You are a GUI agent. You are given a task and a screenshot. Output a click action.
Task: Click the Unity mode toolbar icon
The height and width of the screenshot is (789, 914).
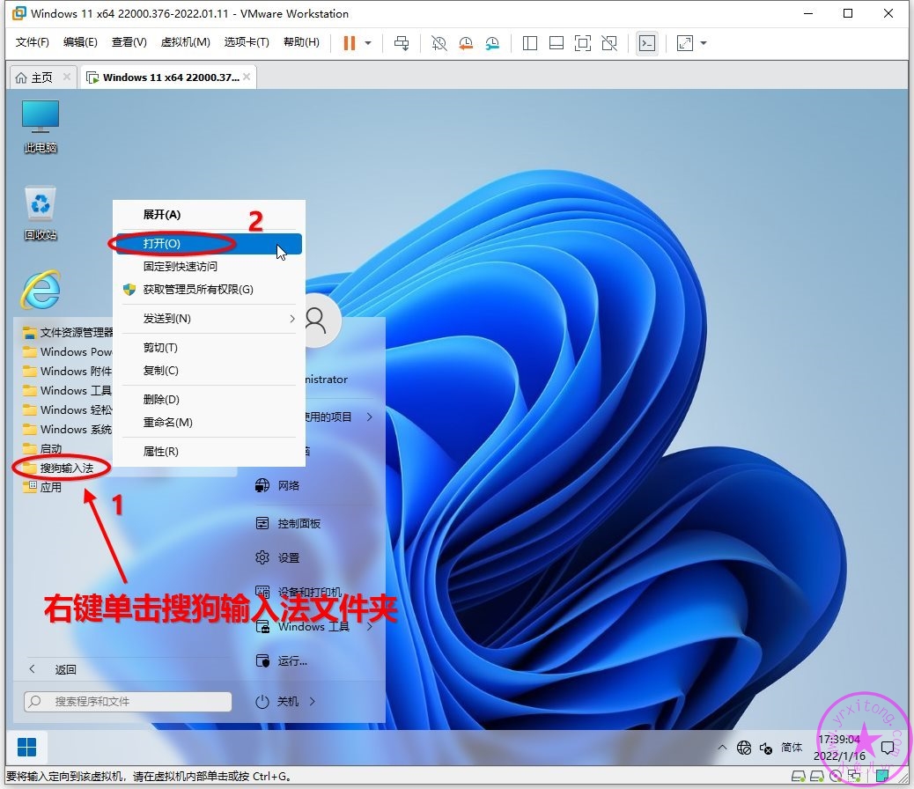pos(609,43)
